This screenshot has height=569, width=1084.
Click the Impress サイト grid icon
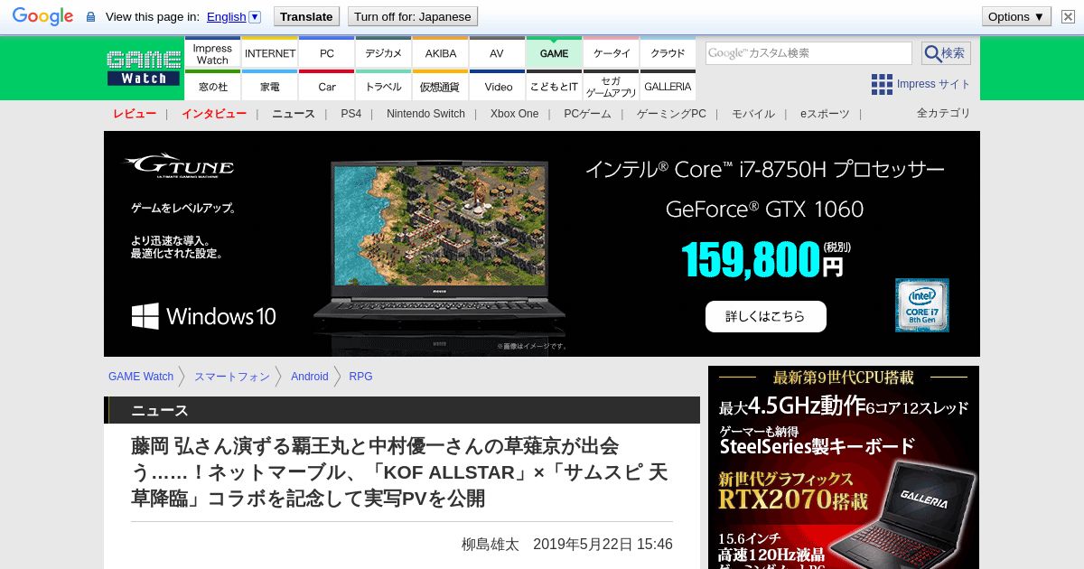click(882, 84)
